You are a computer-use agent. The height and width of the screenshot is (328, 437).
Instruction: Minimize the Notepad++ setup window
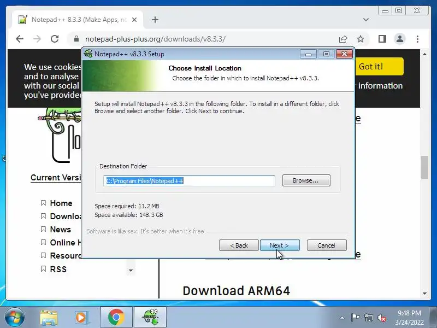pos(308,54)
